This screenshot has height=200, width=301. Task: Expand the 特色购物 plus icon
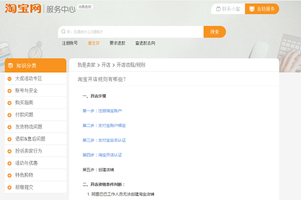10,175
